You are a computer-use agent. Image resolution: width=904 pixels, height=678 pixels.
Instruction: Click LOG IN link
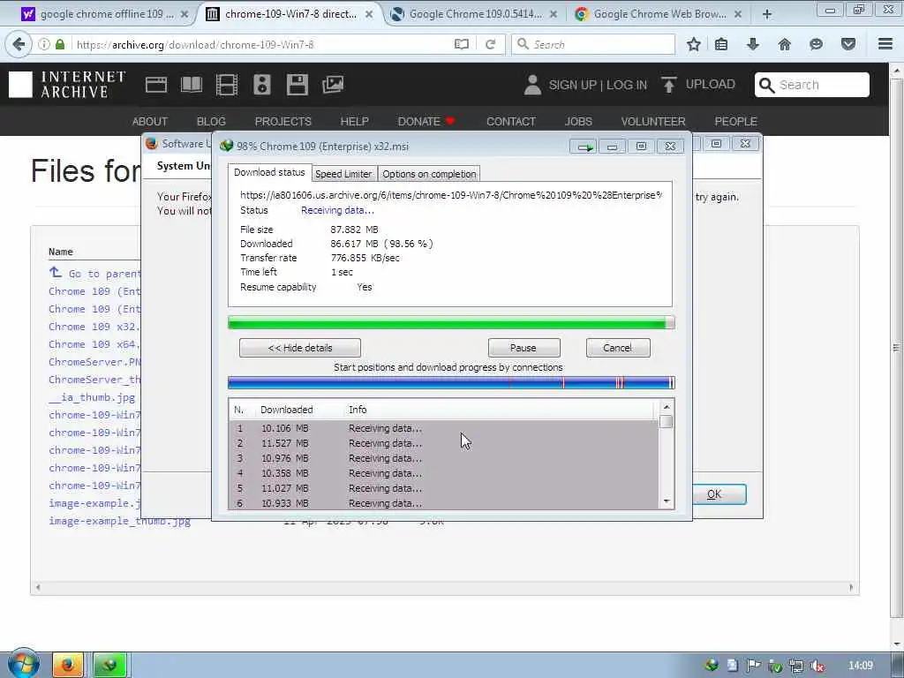[x=627, y=85]
